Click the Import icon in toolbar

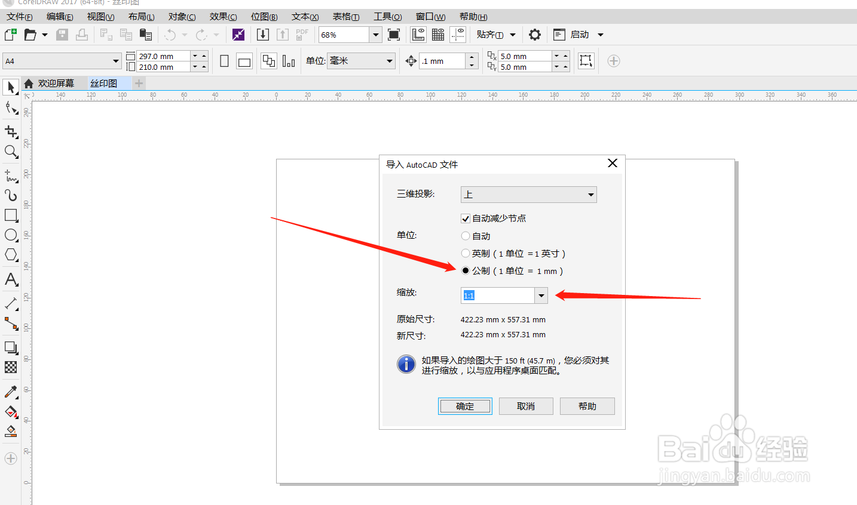263,35
